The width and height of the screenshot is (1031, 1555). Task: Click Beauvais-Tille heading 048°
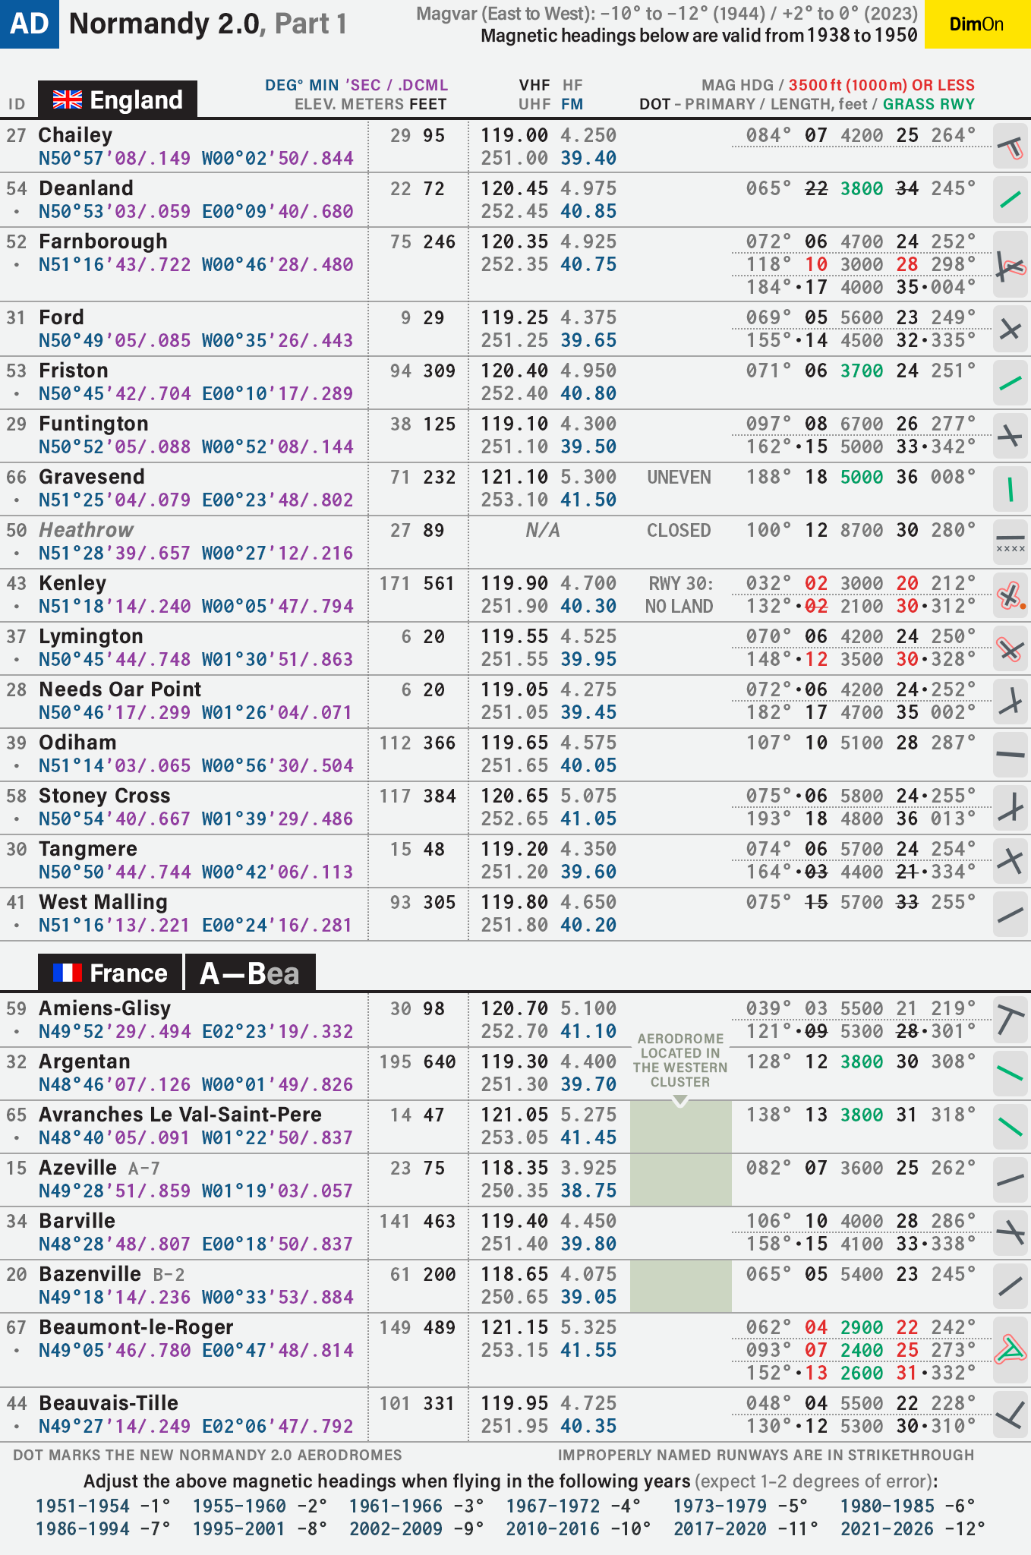tap(768, 1403)
